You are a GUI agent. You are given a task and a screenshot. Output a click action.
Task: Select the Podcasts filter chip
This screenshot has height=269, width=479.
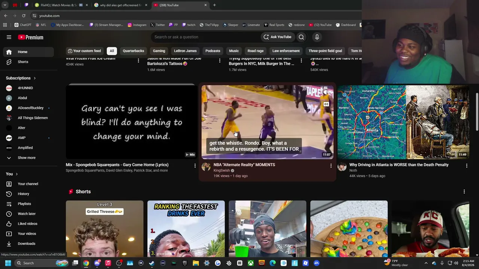(x=213, y=51)
